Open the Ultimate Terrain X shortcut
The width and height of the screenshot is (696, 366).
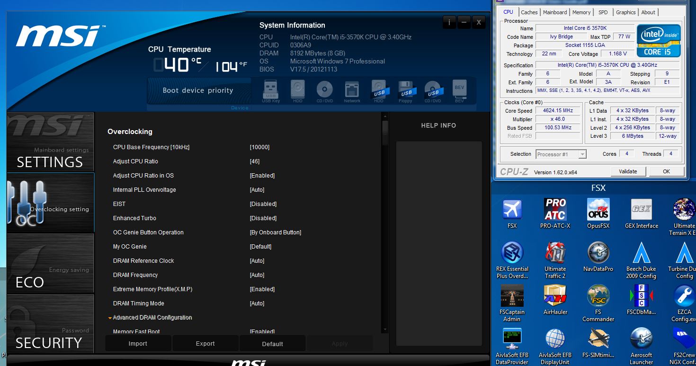point(684,217)
